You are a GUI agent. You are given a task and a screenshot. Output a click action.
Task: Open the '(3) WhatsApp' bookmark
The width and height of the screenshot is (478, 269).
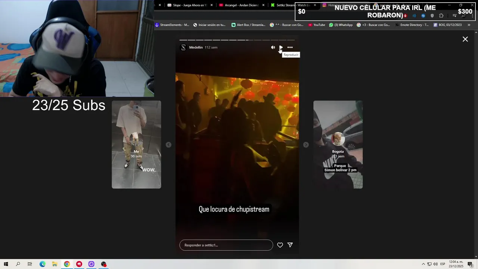pyautogui.click(x=341, y=25)
